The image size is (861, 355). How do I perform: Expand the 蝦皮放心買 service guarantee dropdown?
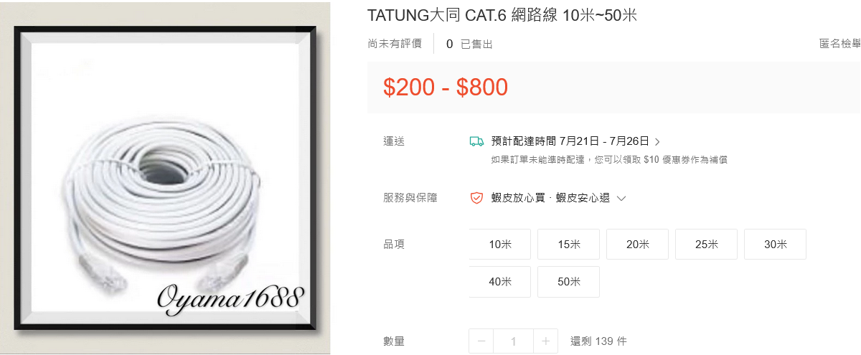point(621,199)
